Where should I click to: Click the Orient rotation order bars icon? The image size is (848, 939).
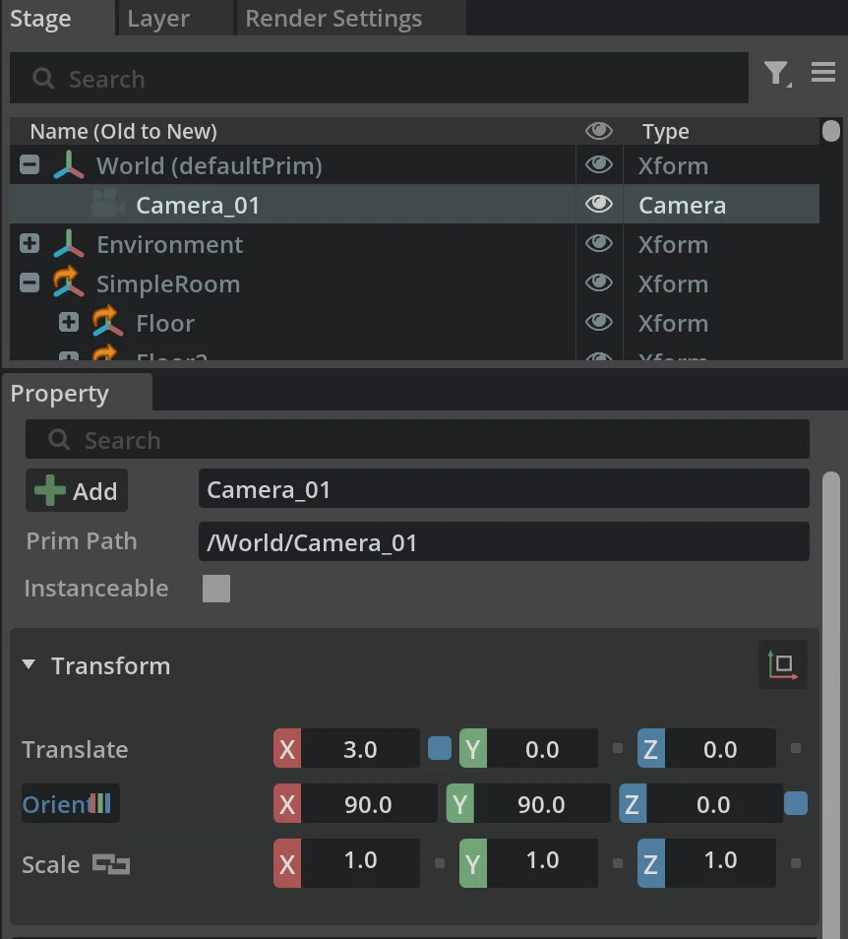point(99,803)
